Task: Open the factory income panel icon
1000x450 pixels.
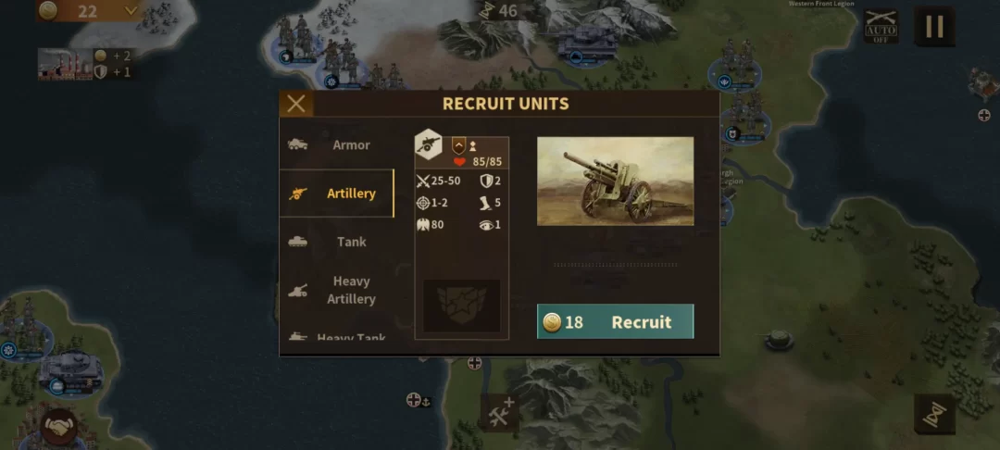Action: 65,65
